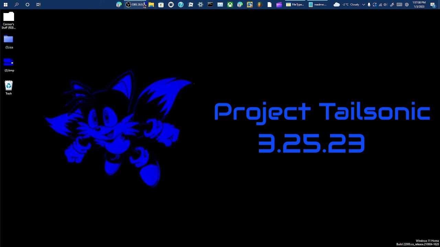Viewport: 440px width, 247px height.
Task: Select the (1).ico desktop file
Action: click(x=9, y=42)
